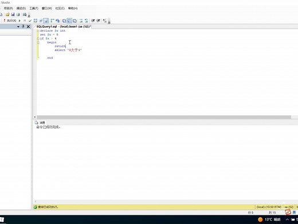
Task: Start debugging with the green play icon
Action: [x=19, y=21]
